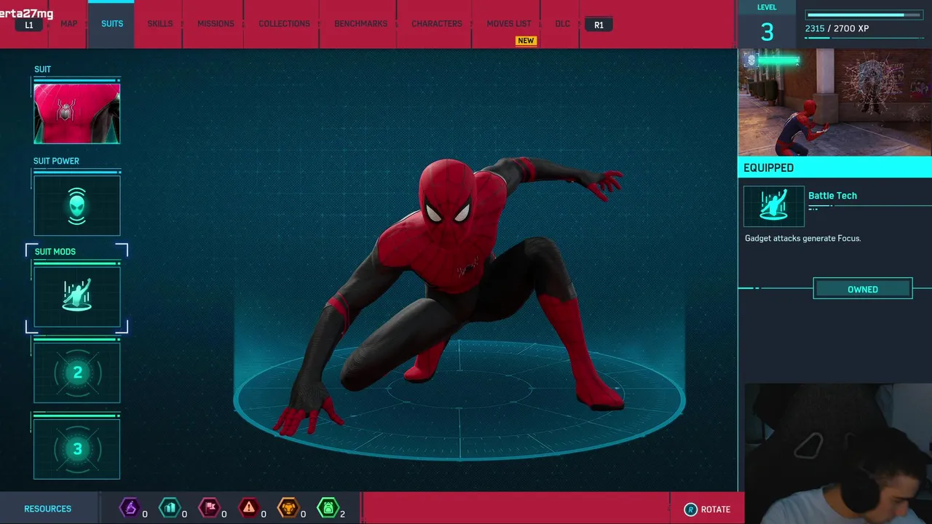This screenshot has width=932, height=524.
Task: Open the MISSIONS tab
Action: click(x=216, y=23)
